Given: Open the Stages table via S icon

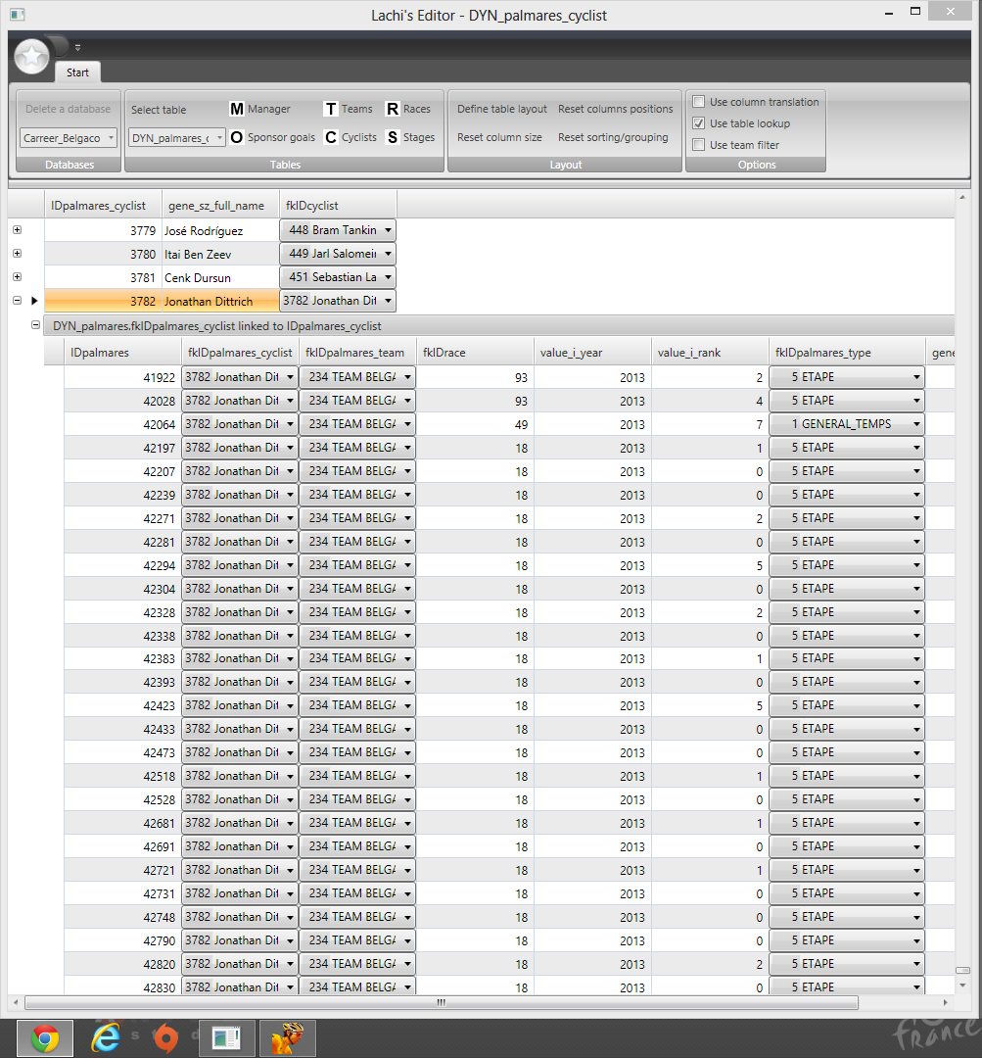Looking at the screenshot, I should coord(393,138).
